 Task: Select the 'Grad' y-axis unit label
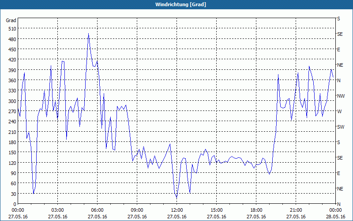point(11,20)
